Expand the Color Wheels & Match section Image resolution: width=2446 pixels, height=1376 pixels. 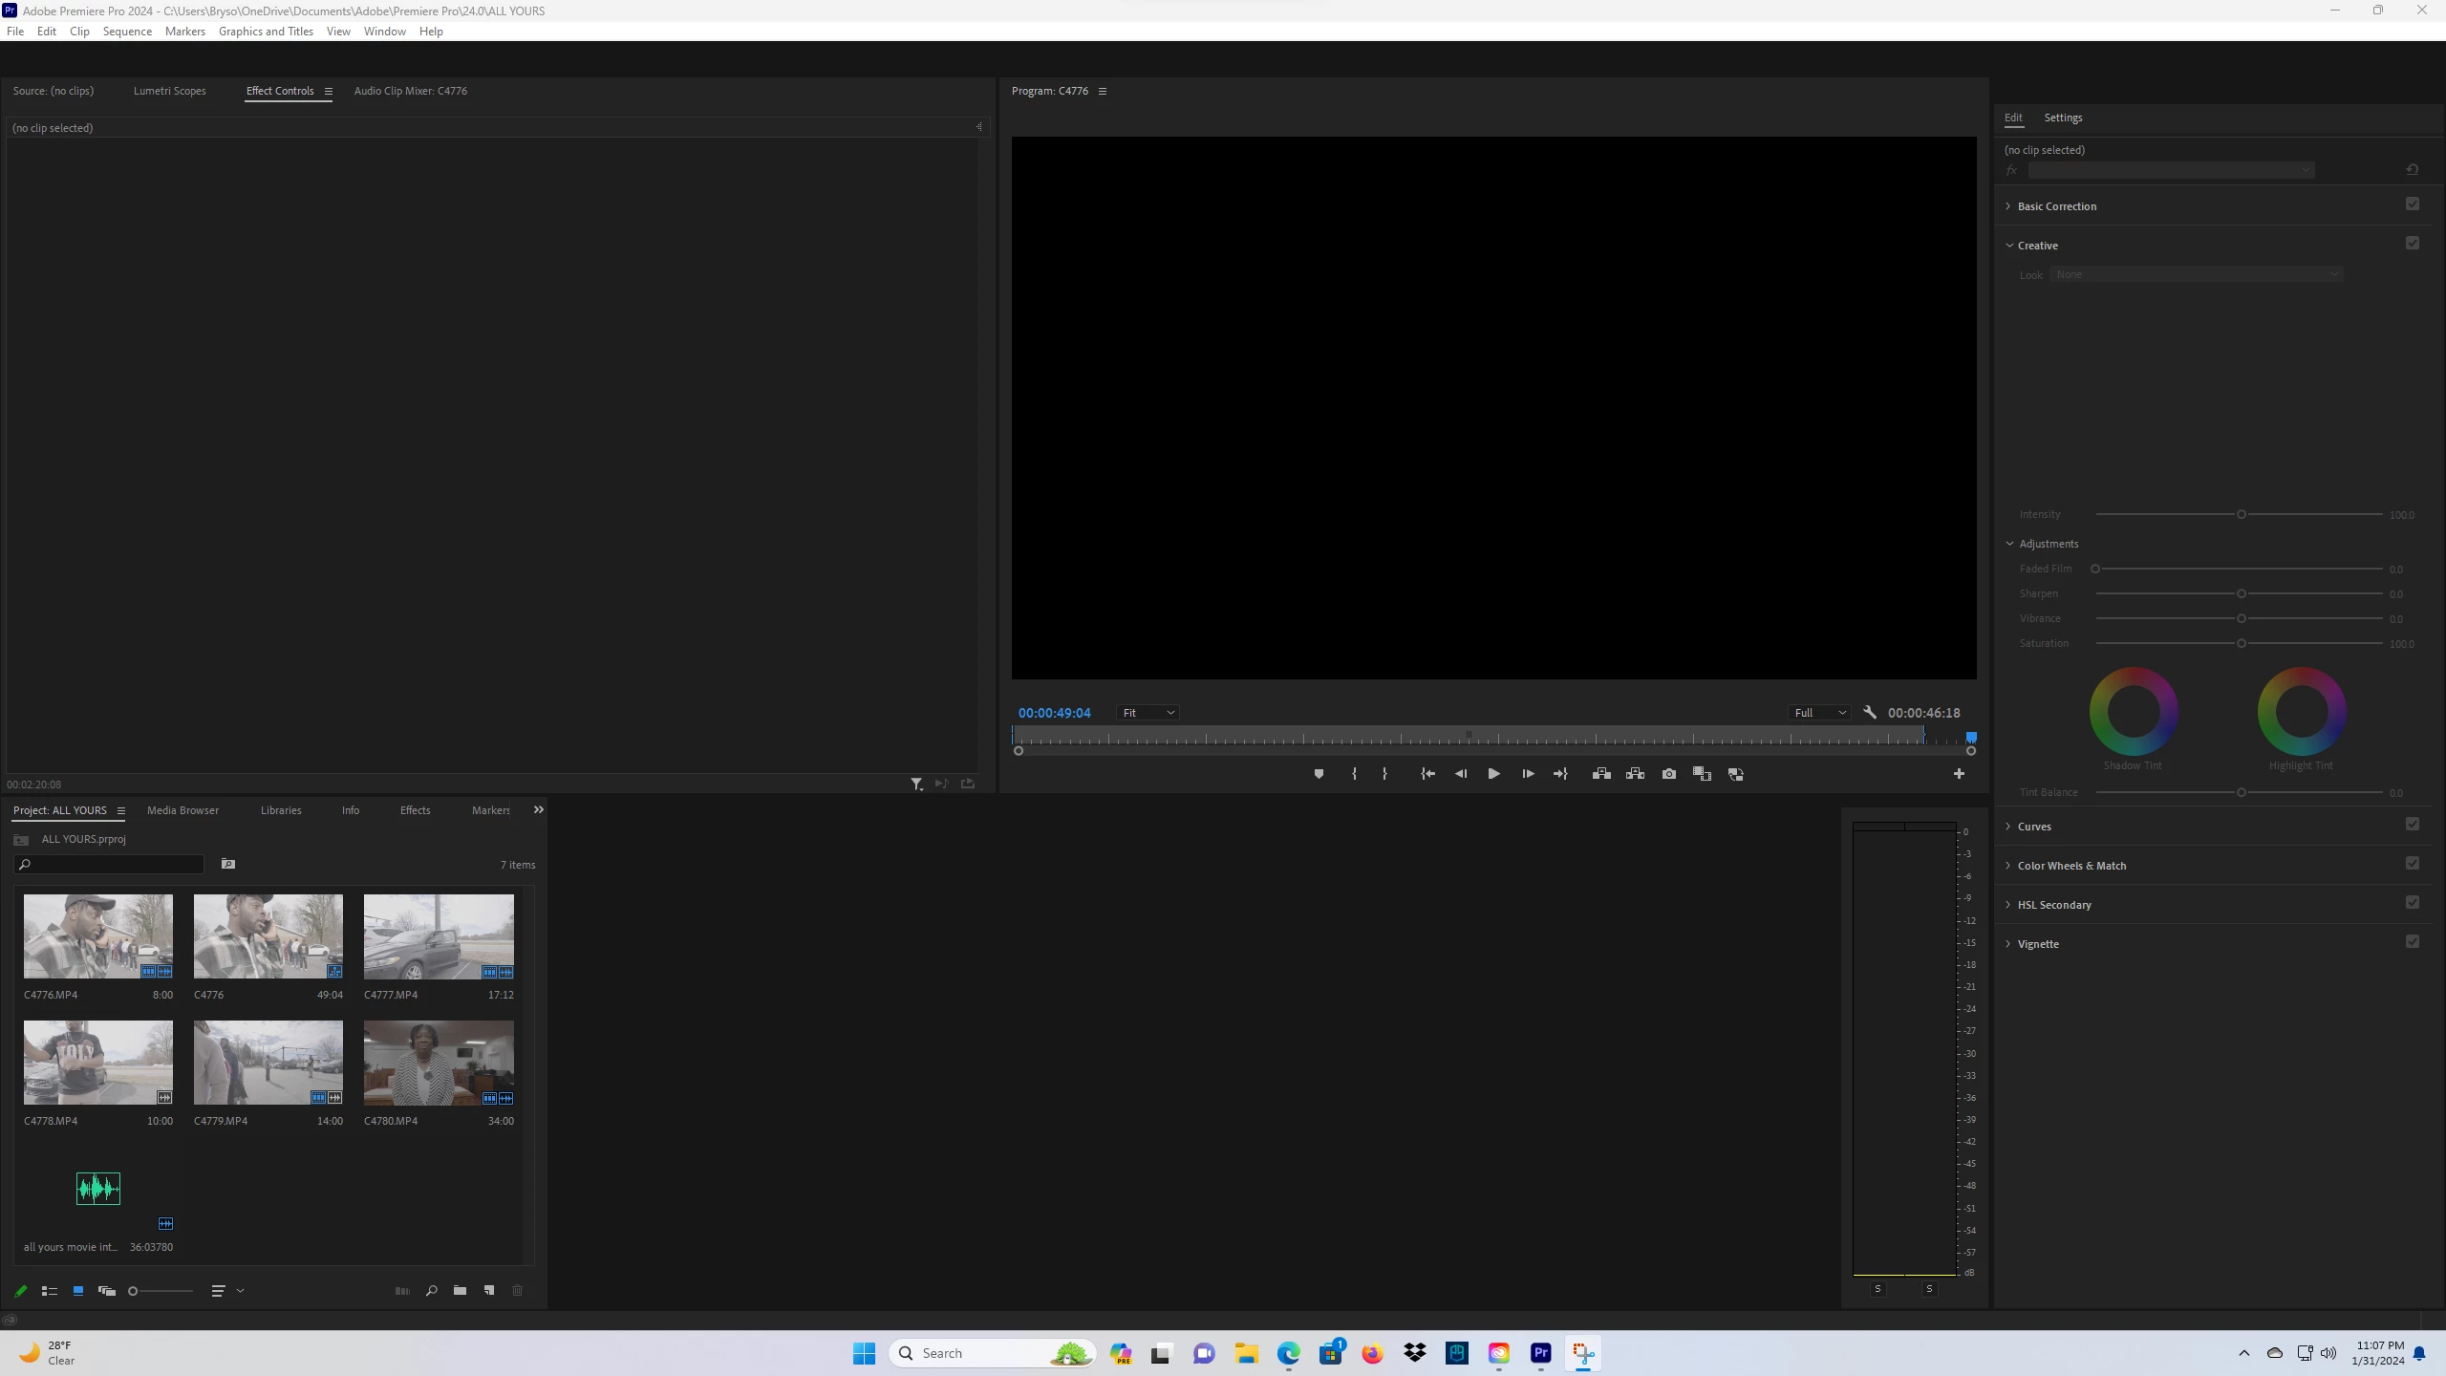pyautogui.click(x=2071, y=866)
